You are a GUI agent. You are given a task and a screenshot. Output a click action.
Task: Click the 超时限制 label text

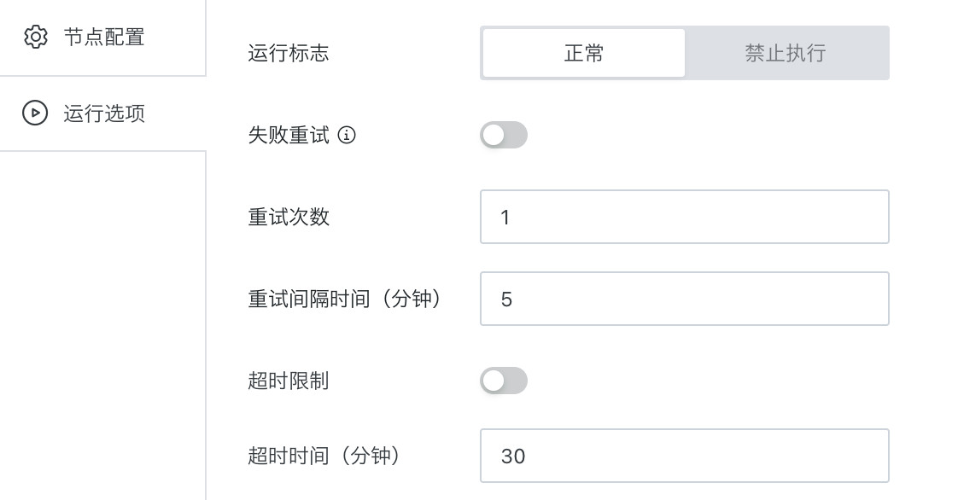tap(289, 381)
